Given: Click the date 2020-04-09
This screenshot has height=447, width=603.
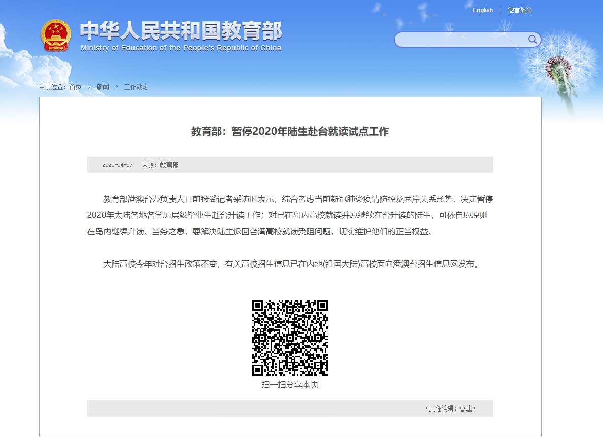Looking at the screenshot, I should pyautogui.click(x=117, y=165).
